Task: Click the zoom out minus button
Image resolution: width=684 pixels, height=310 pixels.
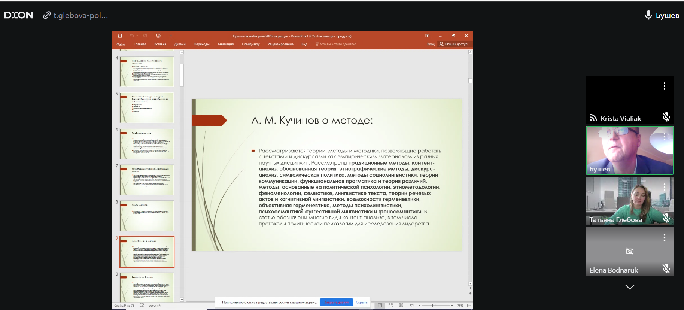Action: coord(420,306)
